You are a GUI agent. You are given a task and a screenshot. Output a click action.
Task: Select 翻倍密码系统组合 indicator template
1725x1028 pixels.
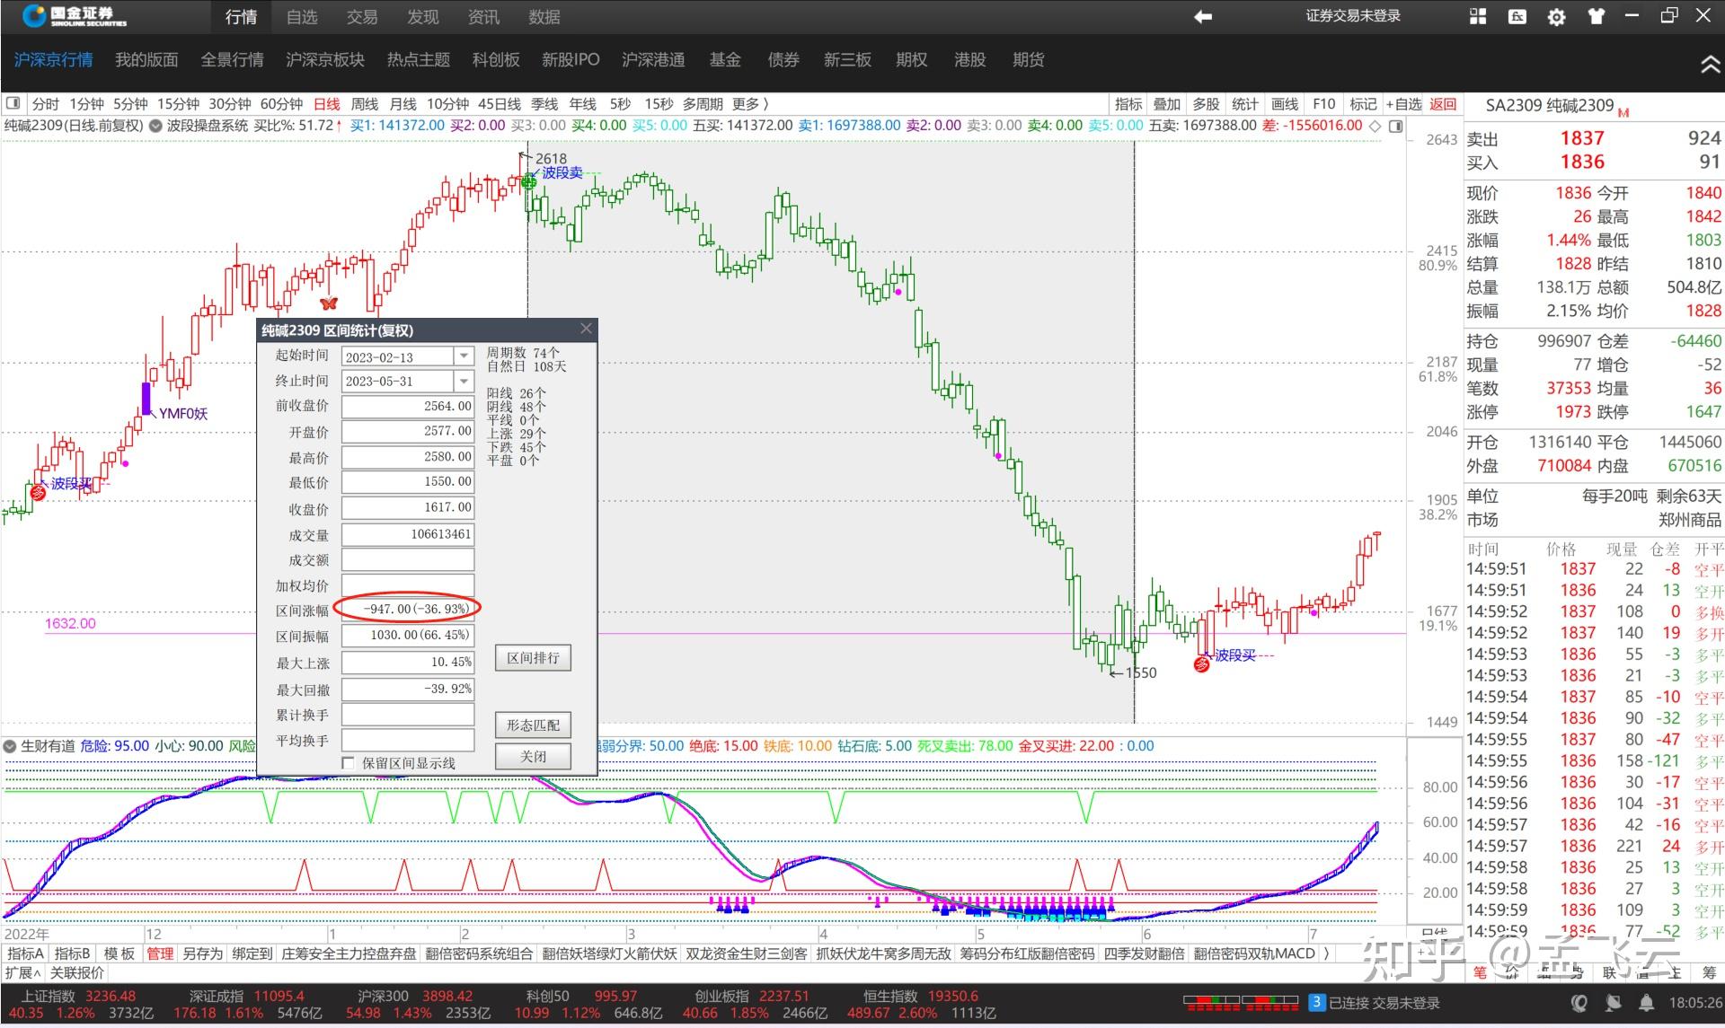[479, 953]
